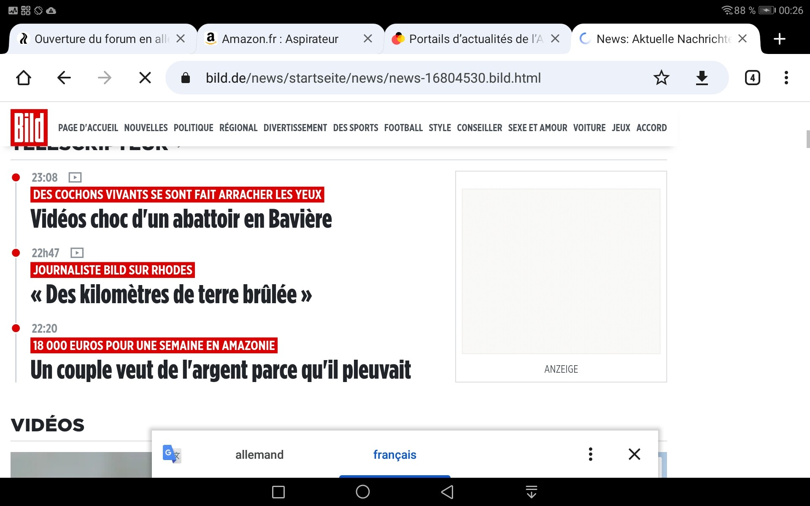Bookmark page with the star icon

pyautogui.click(x=661, y=78)
